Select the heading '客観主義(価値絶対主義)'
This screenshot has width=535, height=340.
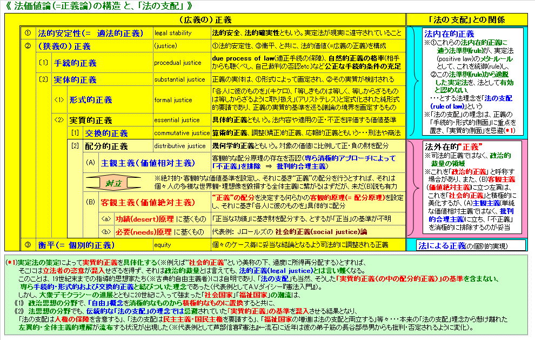click(x=148, y=202)
